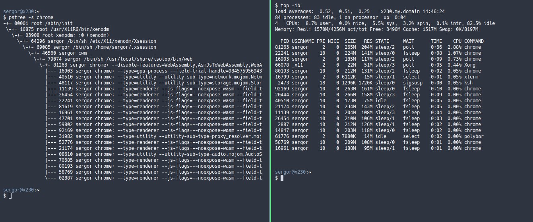Select top row 80193 chrome at 0.05%
533x222 pixels.
(378, 71)
